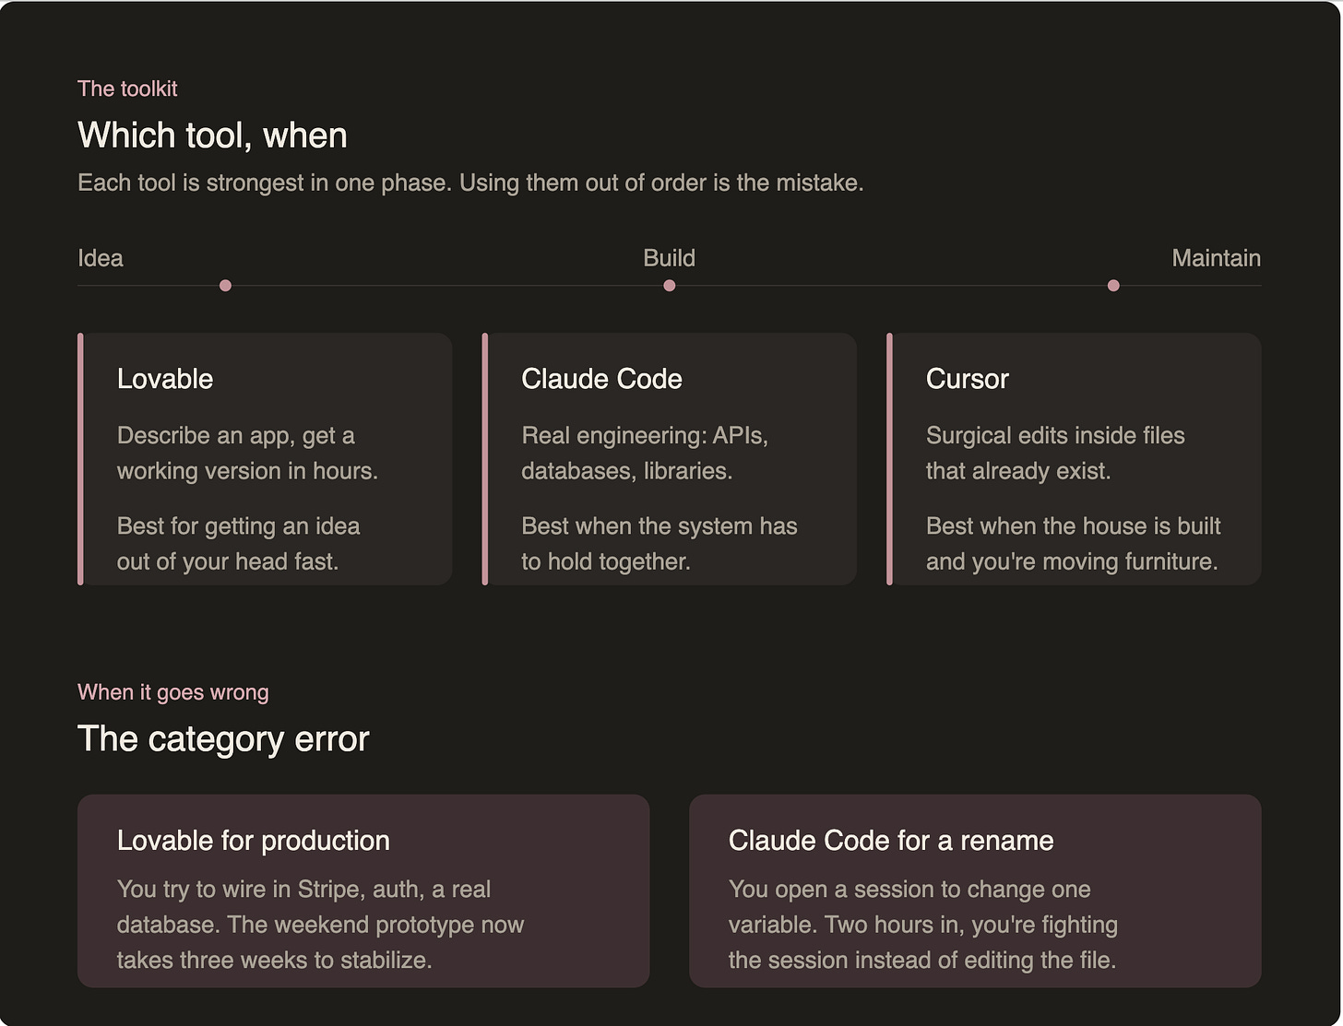Click the 'Lovable for production' card title

click(x=254, y=841)
